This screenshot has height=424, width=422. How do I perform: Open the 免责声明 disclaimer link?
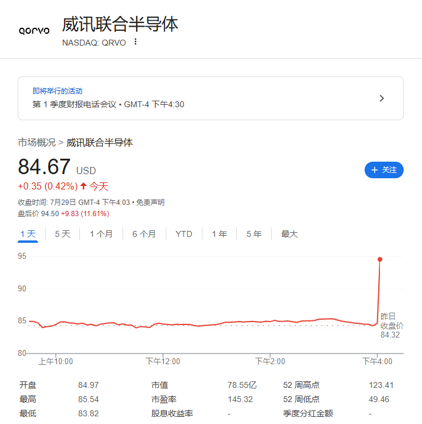(x=150, y=203)
